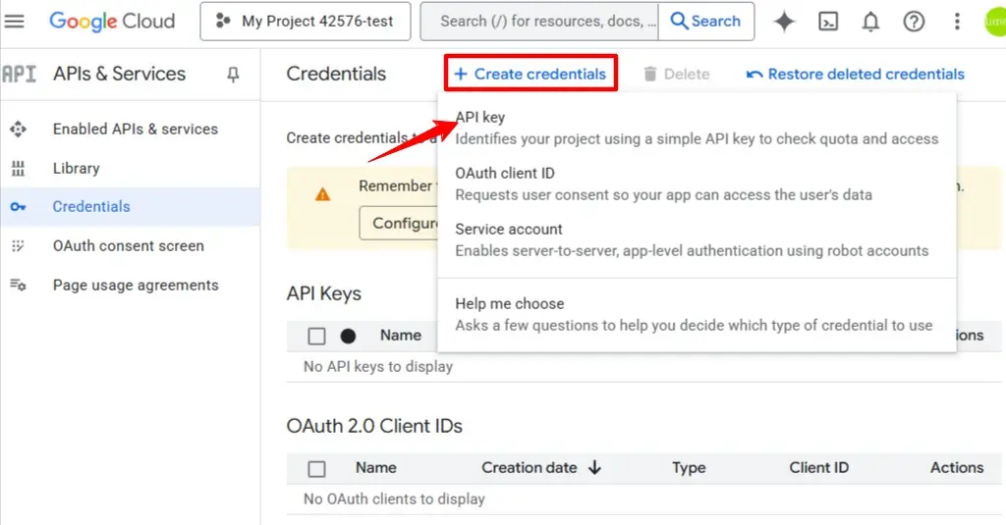Activate Cloud Shell terminal icon
The height and width of the screenshot is (525, 1006).
click(828, 22)
